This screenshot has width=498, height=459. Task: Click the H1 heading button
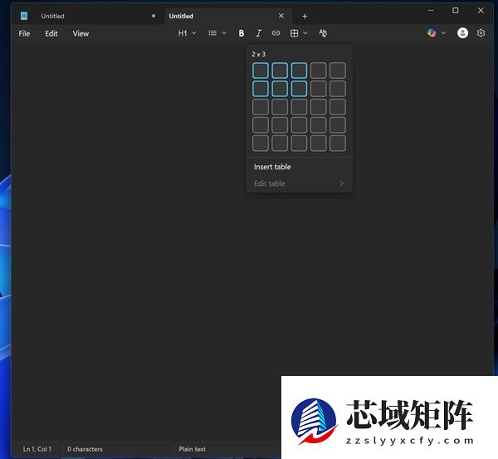pos(183,33)
